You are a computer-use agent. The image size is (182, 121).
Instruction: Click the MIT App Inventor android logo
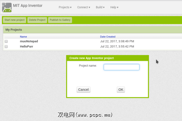7,8
